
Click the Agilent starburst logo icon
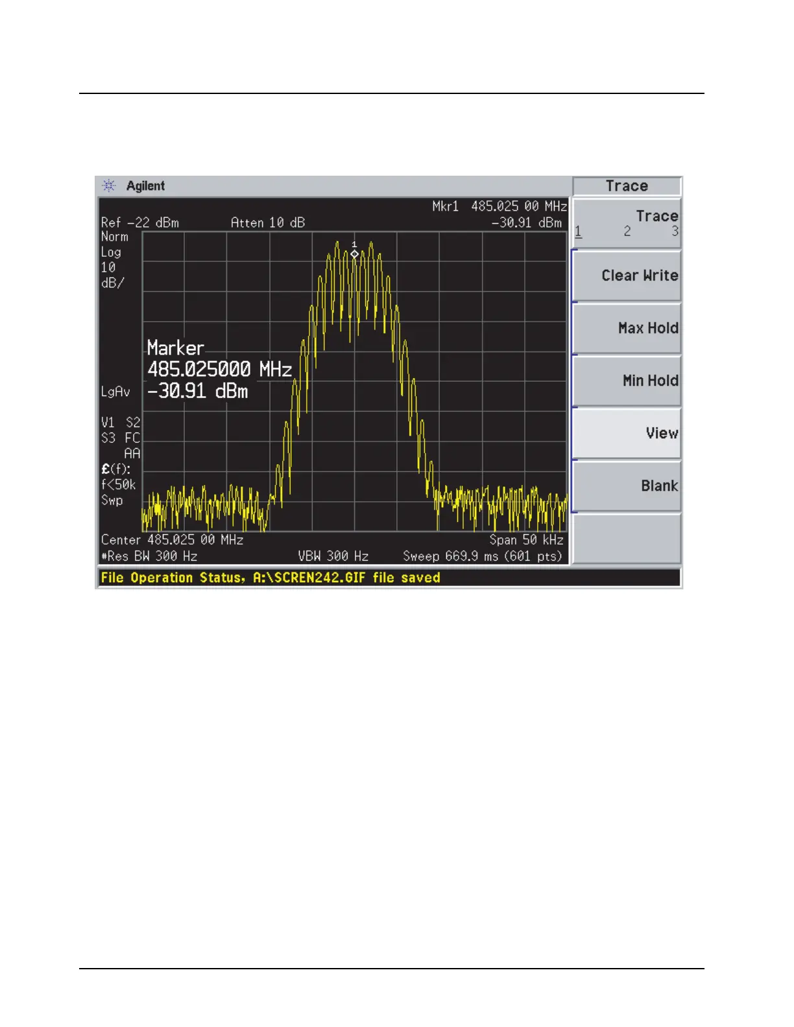pos(109,186)
